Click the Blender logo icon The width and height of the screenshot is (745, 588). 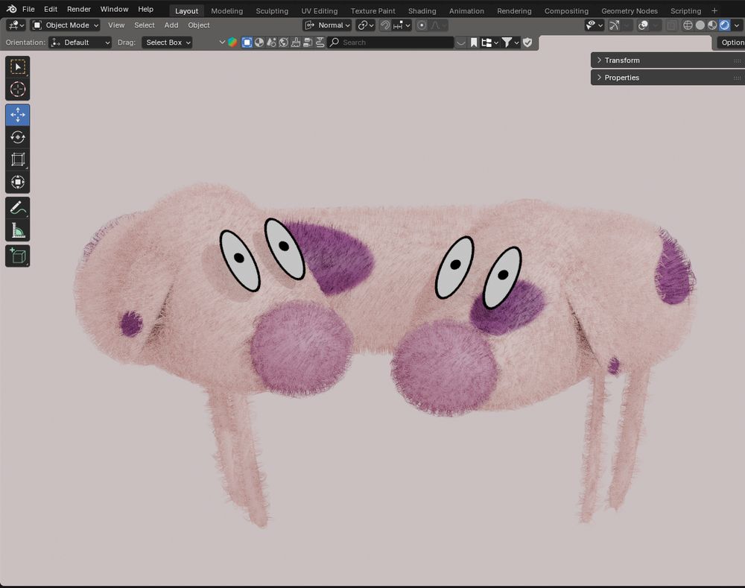point(11,9)
